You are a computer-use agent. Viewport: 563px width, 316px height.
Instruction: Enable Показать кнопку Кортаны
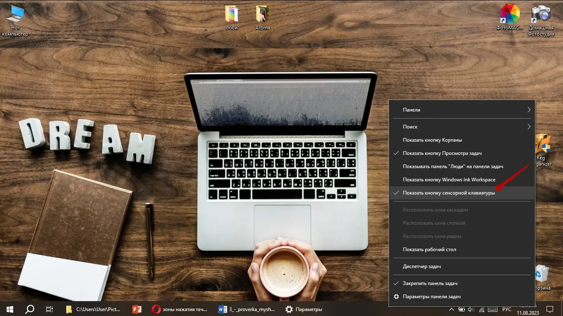point(462,140)
